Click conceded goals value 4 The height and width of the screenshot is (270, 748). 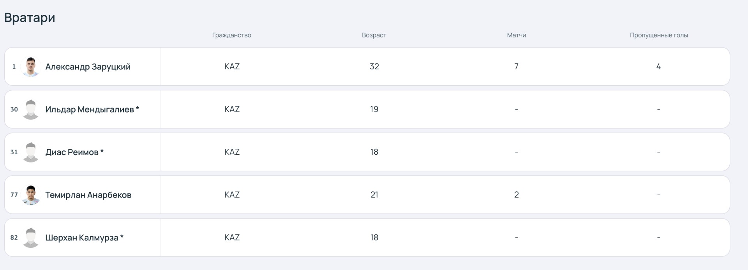[x=658, y=67]
